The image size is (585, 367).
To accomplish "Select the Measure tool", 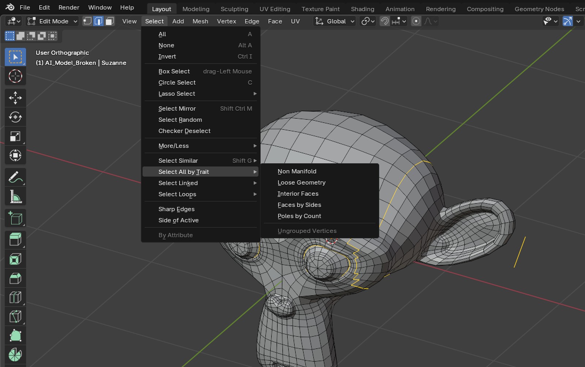I will click(x=15, y=197).
